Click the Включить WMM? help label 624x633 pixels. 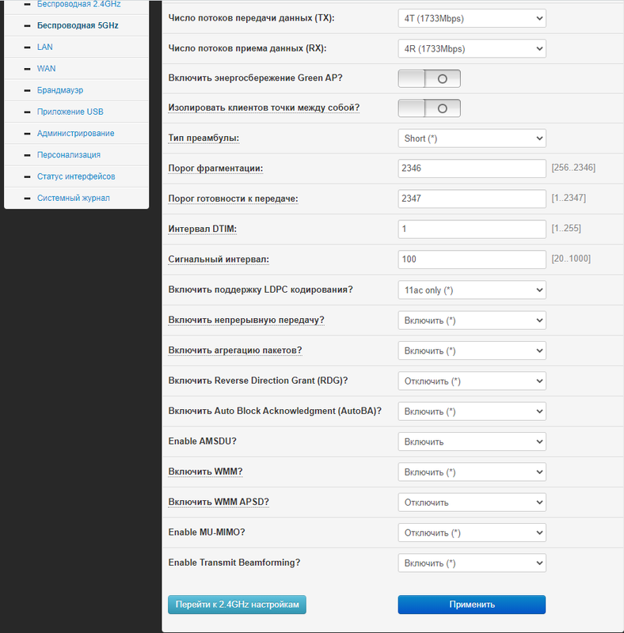[205, 472]
